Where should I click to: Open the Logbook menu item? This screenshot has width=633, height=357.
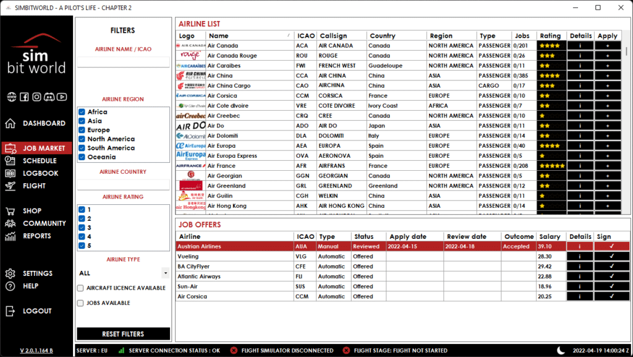click(40, 173)
